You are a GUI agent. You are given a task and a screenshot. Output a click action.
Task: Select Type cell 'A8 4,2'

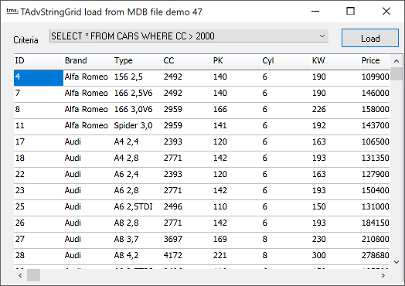coord(138,257)
